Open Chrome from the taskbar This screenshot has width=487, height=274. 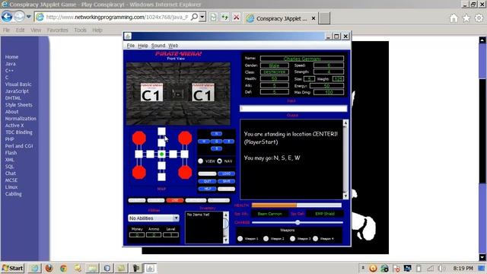pos(63,268)
